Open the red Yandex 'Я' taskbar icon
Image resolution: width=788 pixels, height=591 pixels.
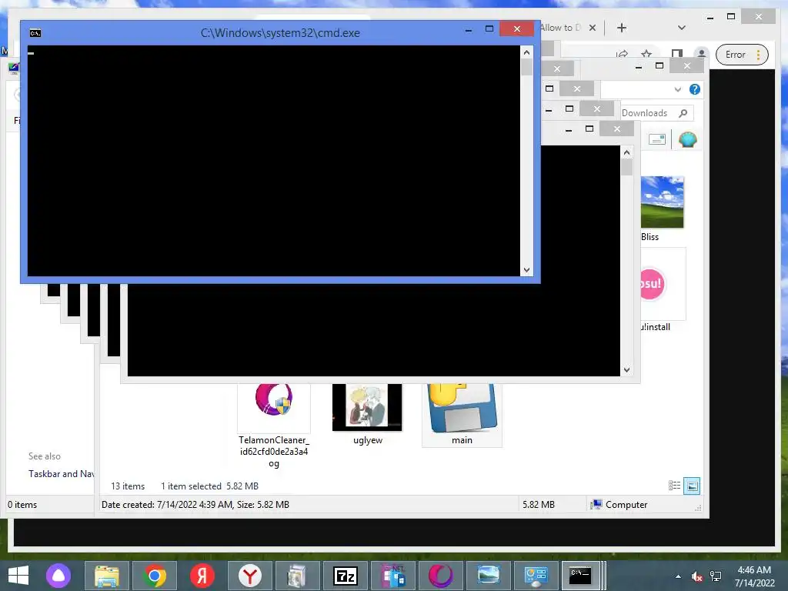(x=202, y=576)
